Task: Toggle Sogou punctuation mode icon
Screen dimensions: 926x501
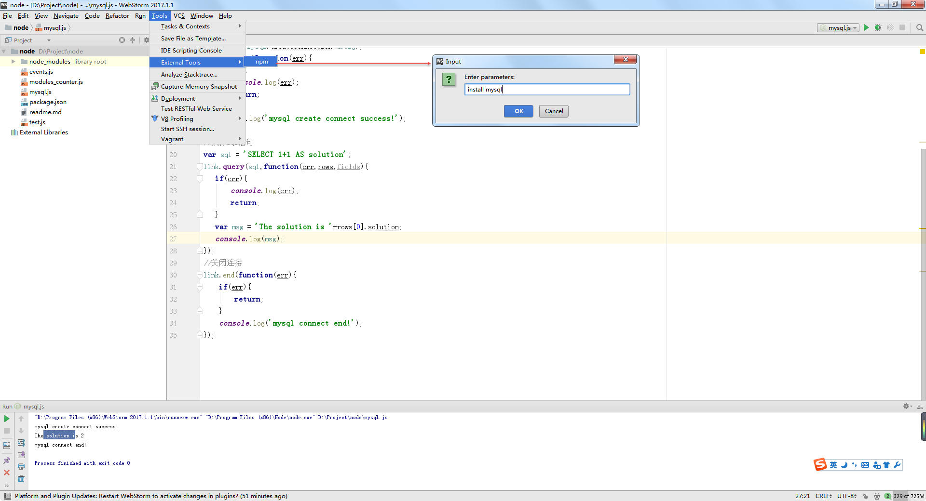Action: [854, 465]
